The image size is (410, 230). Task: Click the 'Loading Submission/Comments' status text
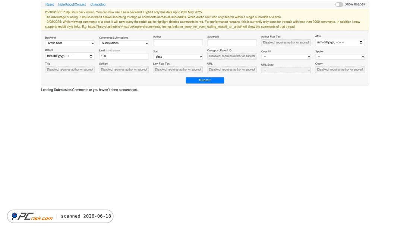(x=89, y=90)
